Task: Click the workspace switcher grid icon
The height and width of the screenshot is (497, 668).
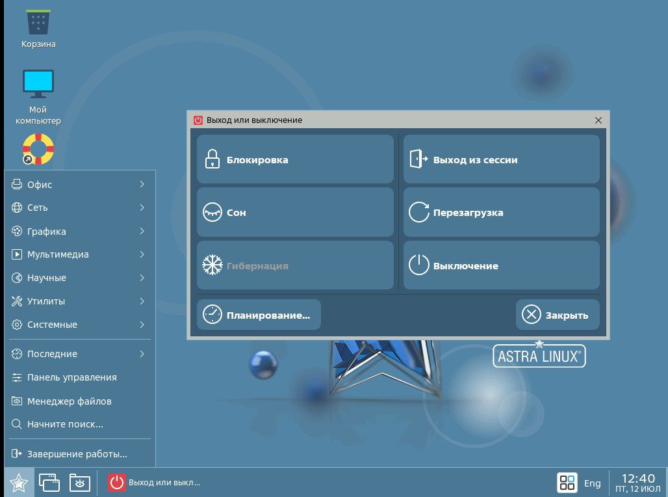Action: pyautogui.click(x=567, y=482)
